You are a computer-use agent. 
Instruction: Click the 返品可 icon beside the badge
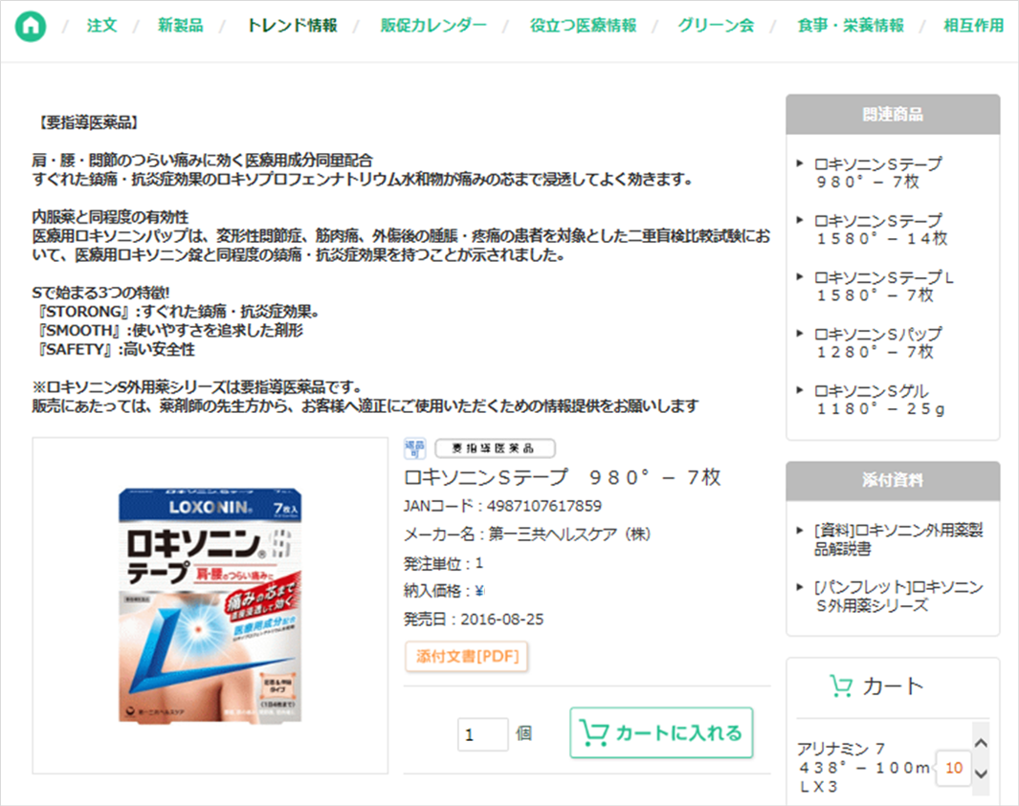414,448
